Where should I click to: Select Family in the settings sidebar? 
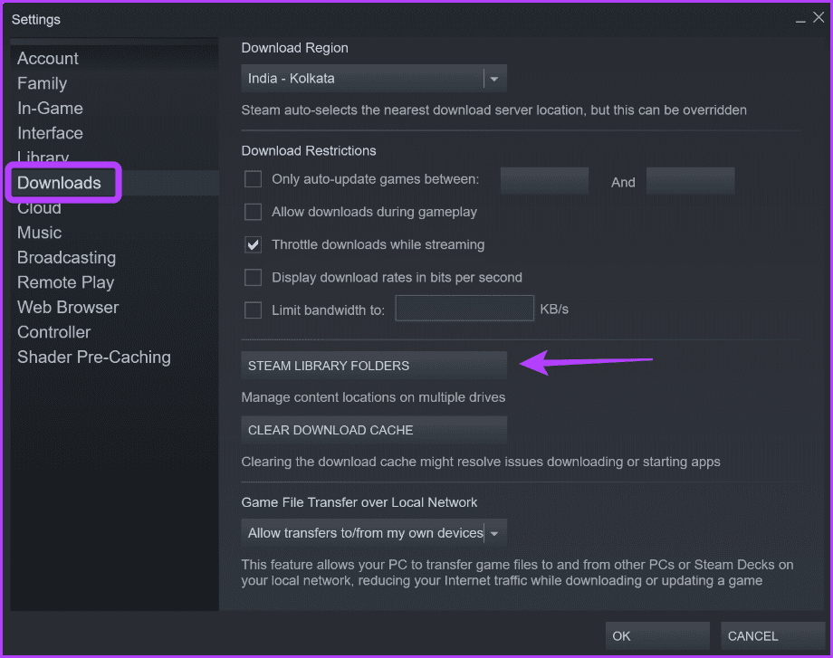click(x=42, y=83)
